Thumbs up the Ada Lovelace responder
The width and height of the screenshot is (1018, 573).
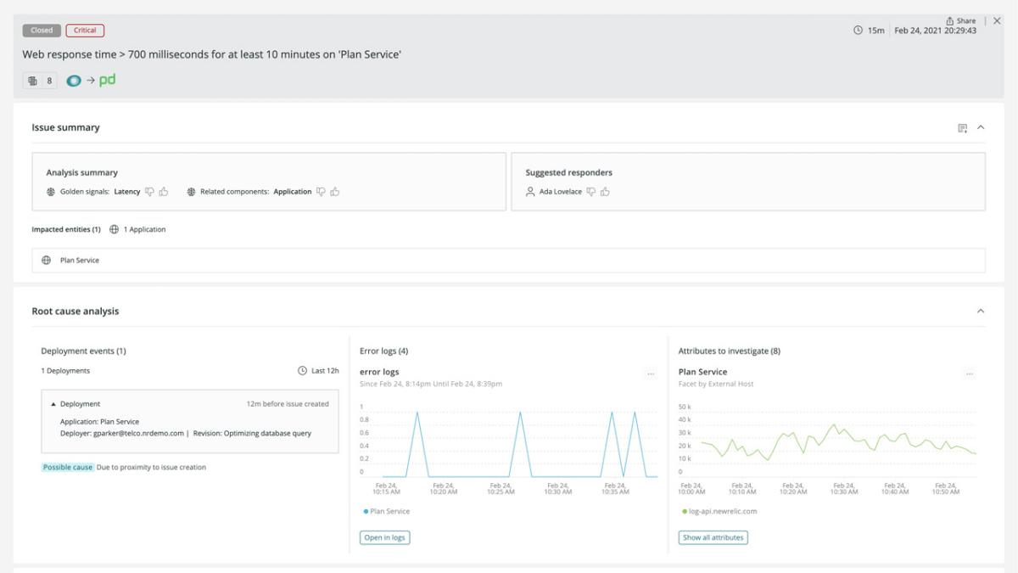(x=606, y=192)
